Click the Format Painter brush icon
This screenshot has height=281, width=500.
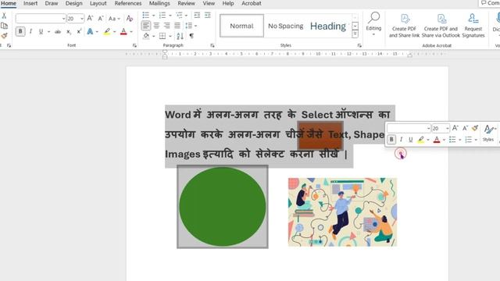pos(4,36)
